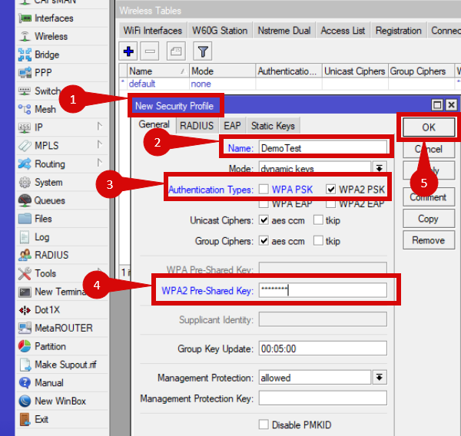461x436 pixels.
Task: Enable Group Ciphers tkip checkbox
Action: point(318,241)
